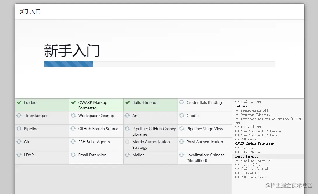
Task: Click the spinner icon next to Gradle
Action: click(x=182, y=116)
